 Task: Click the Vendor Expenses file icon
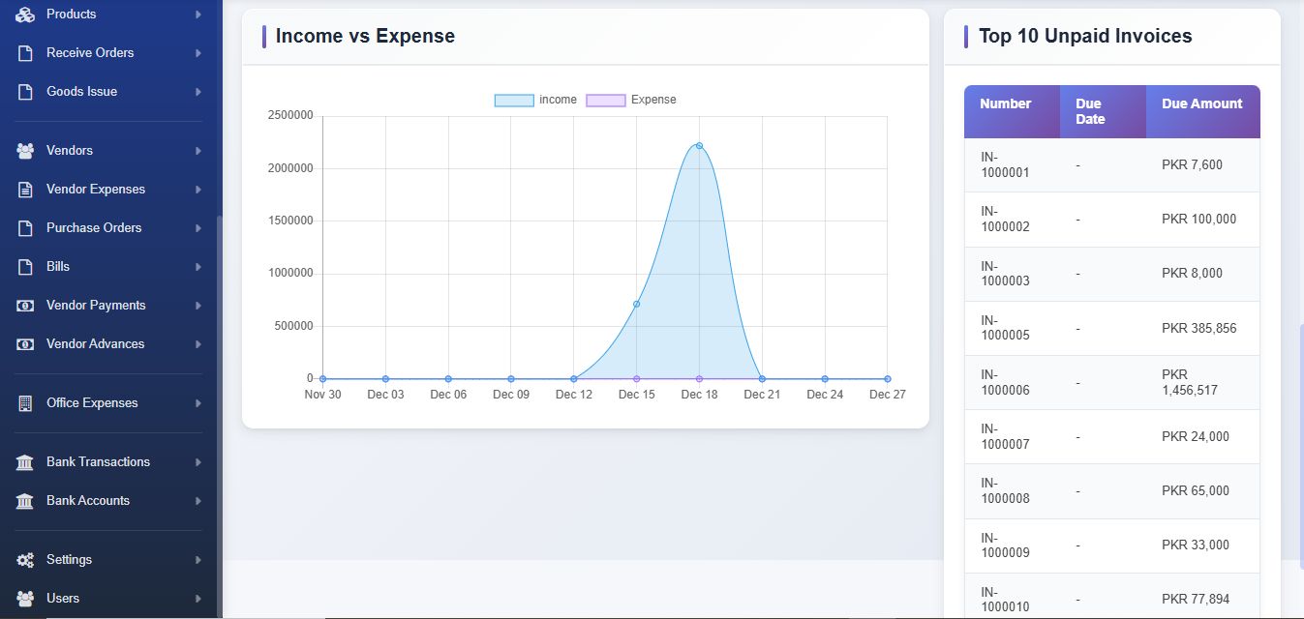point(25,190)
